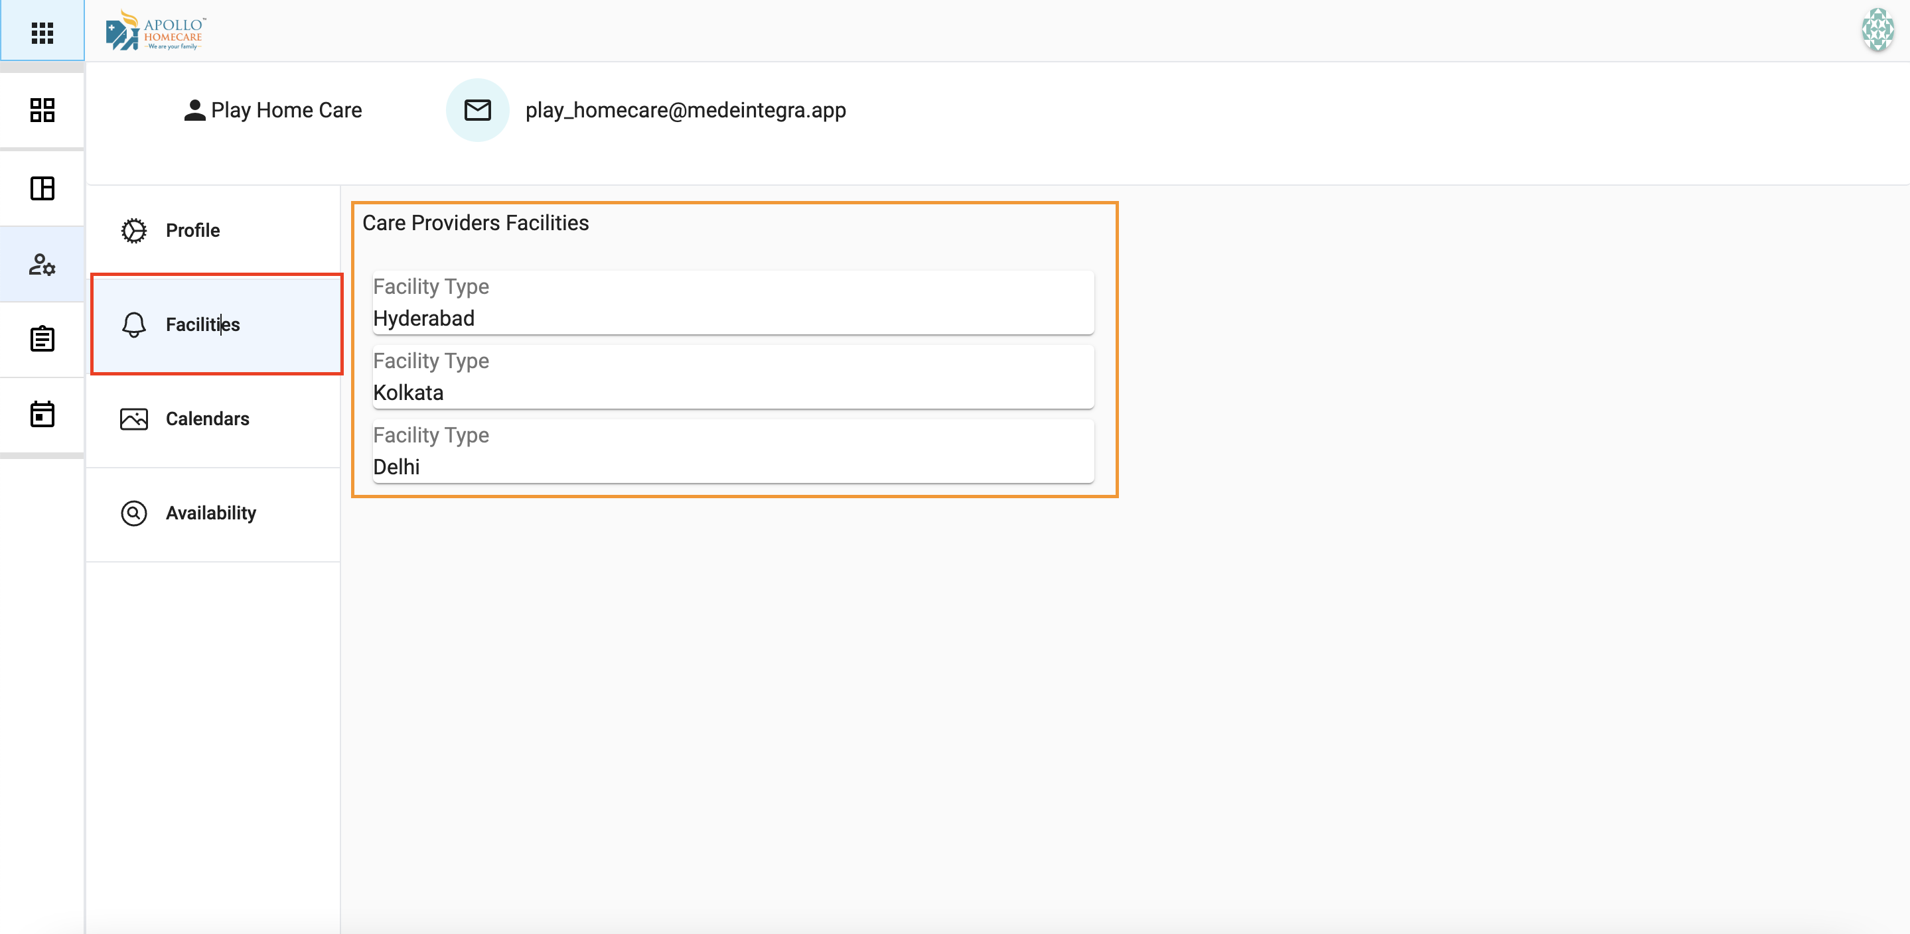This screenshot has width=1910, height=934.
Task: Click the Play Home Care name label
Action: 286,111
